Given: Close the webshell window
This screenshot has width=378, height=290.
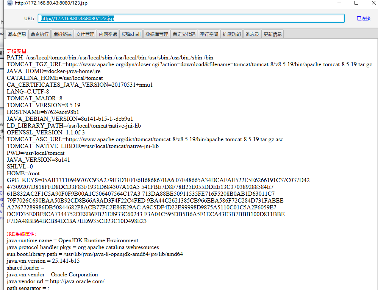Looking at the screenshot, I should point(373,3).
